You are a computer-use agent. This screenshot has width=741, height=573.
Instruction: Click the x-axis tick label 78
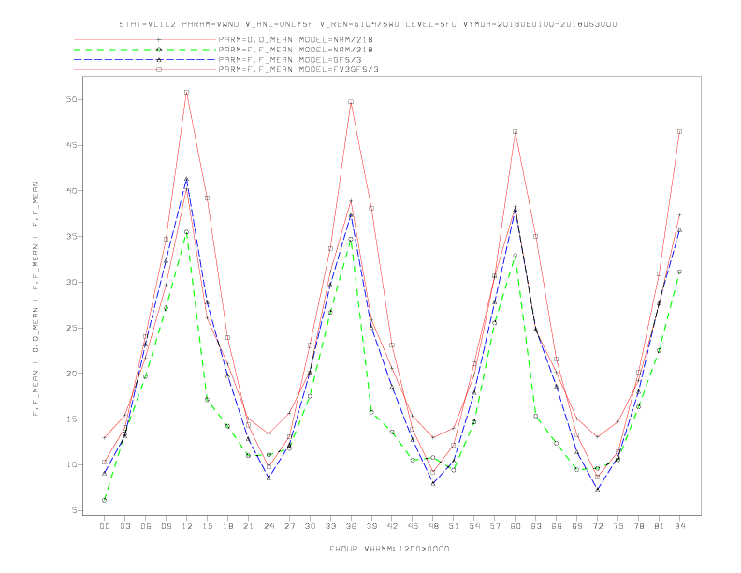point(638,526)
